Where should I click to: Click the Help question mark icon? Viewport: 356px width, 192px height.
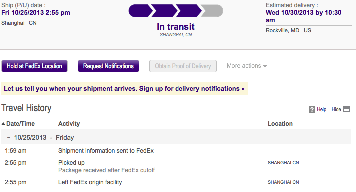pyautogui.click(x=312, y=110)
